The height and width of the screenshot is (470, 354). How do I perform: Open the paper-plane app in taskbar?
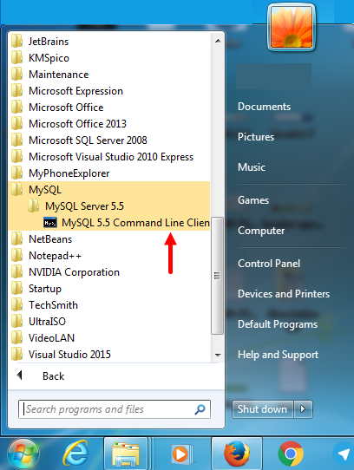344,454
